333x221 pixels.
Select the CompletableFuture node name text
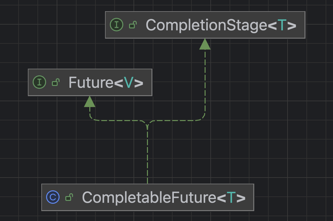point(149,197)
